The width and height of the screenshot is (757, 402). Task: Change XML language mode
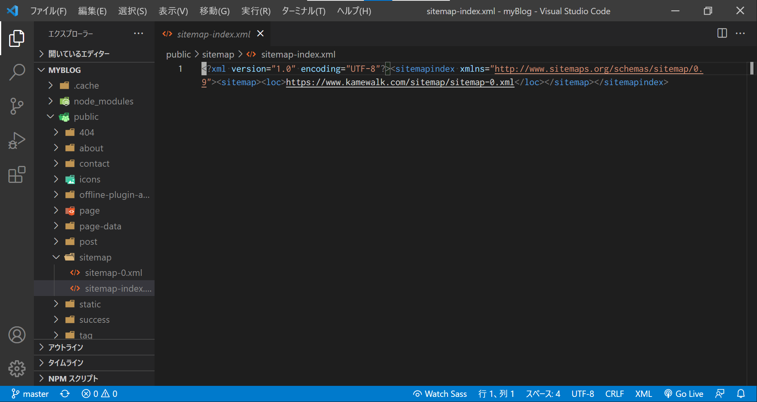coord(643,394)
